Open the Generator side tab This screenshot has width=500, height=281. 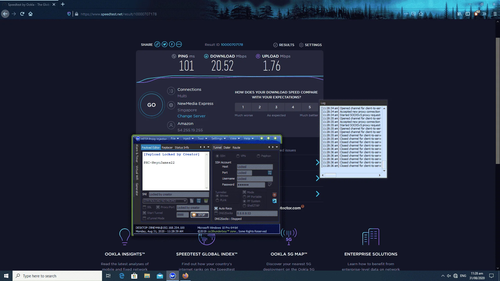pyautogui.click(x=137, y=189)
